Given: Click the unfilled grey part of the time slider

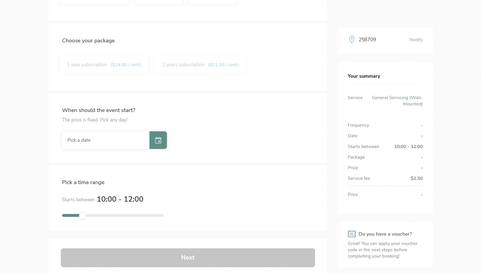Looking at the screenshot, I should coord(125,215).
